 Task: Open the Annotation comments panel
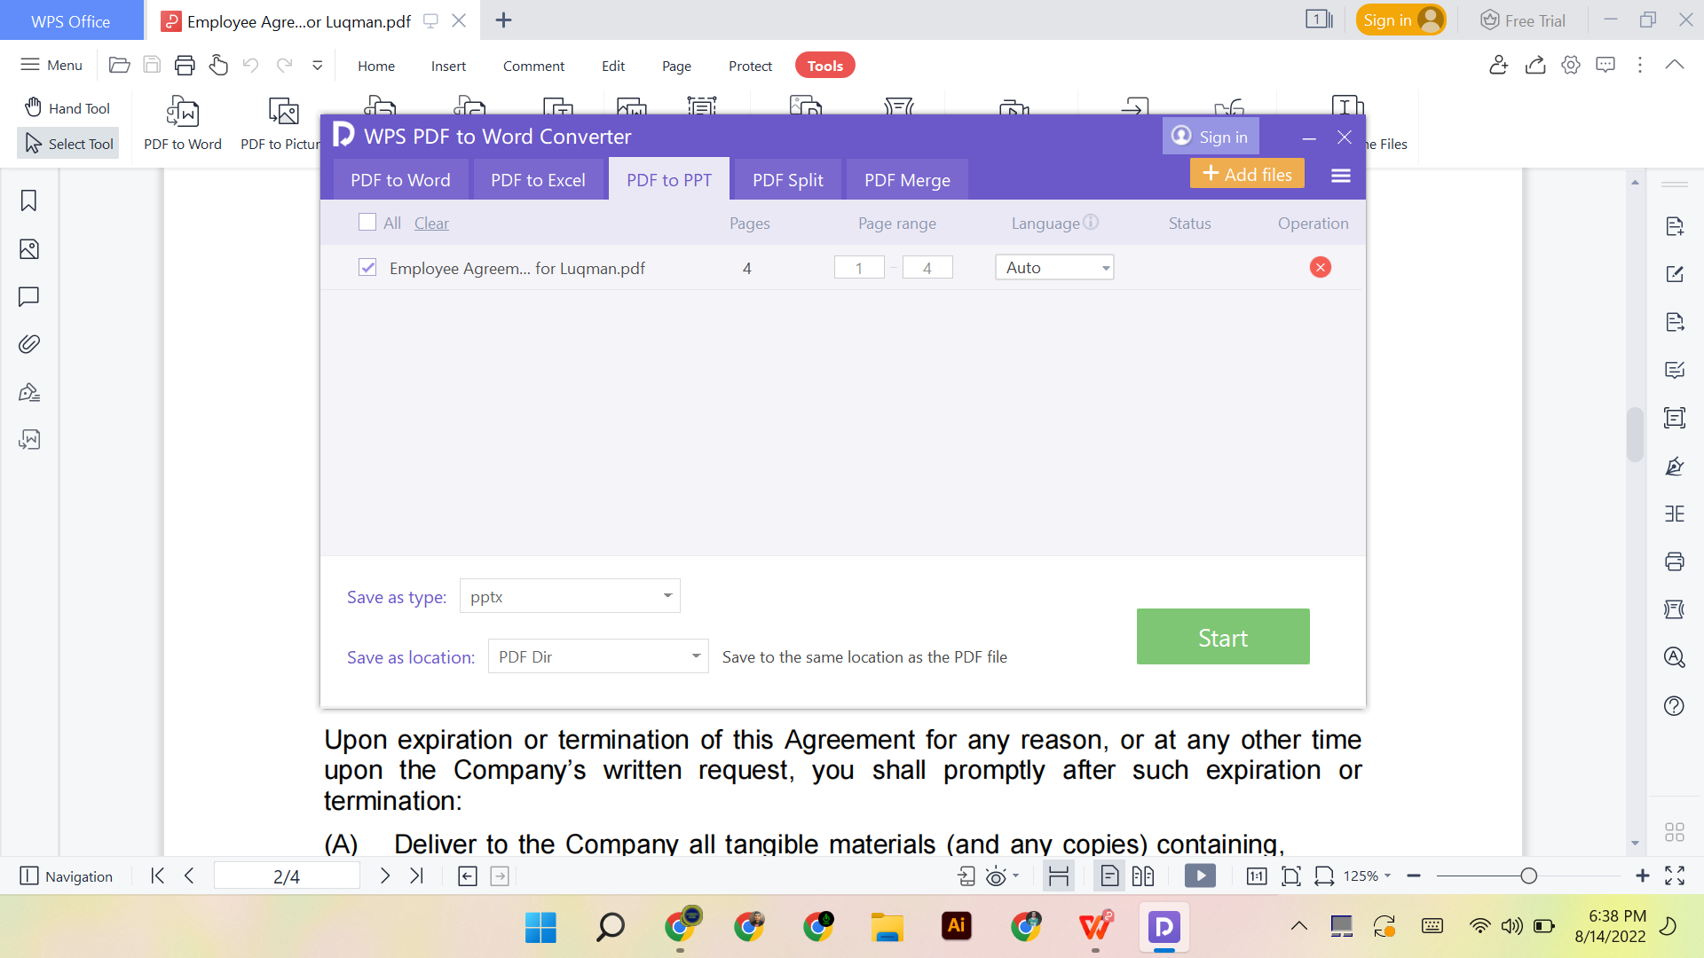click(x=28, y=297)
